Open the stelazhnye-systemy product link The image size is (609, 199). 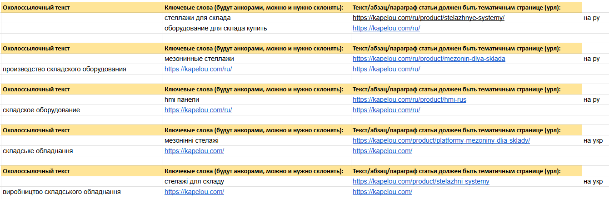click(x=428, y=18)
